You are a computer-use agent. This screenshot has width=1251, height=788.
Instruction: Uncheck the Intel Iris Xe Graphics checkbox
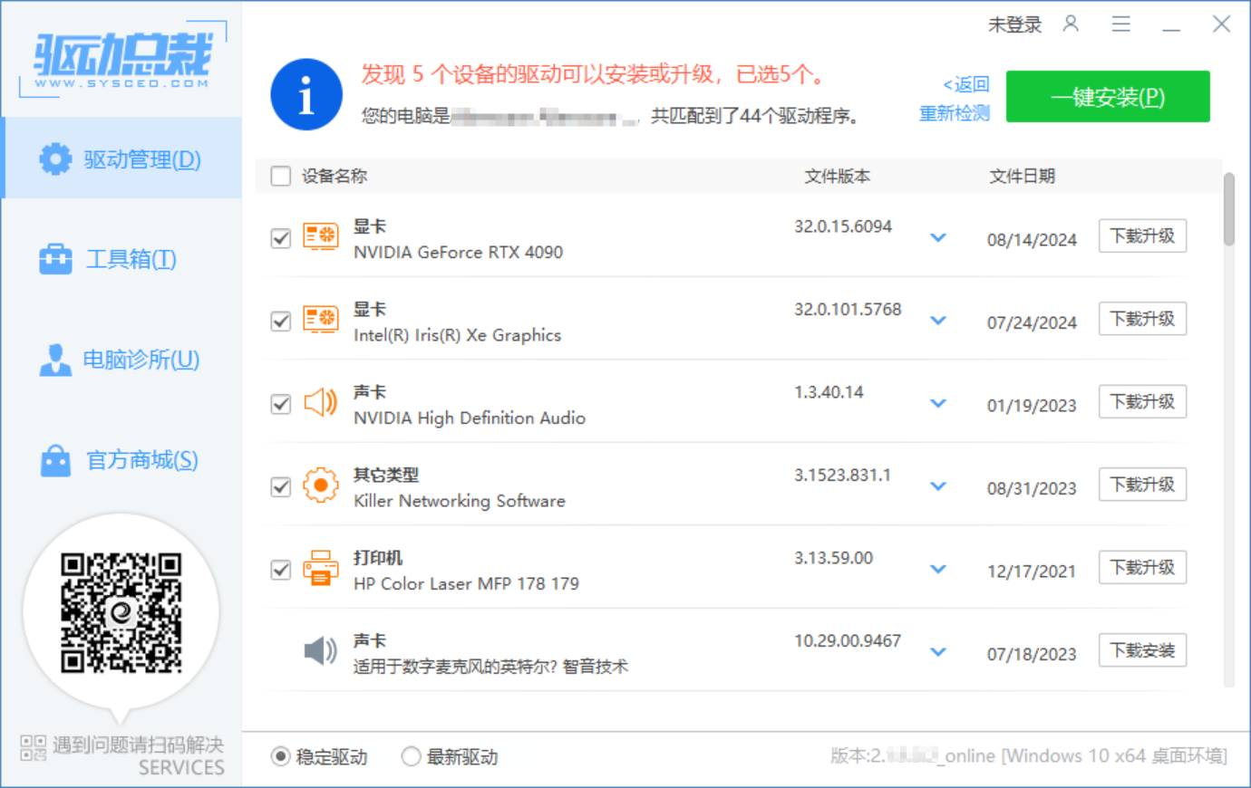(281, 321)
